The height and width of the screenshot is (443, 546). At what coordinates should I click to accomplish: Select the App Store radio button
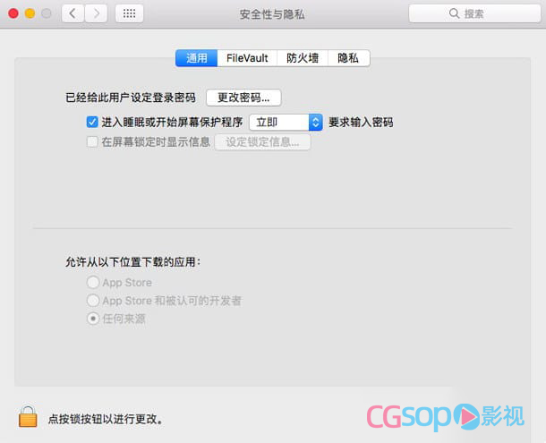(x=93, y=282)
